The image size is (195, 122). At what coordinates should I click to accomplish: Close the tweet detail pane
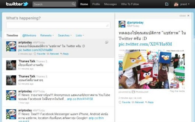coord(184,16)
